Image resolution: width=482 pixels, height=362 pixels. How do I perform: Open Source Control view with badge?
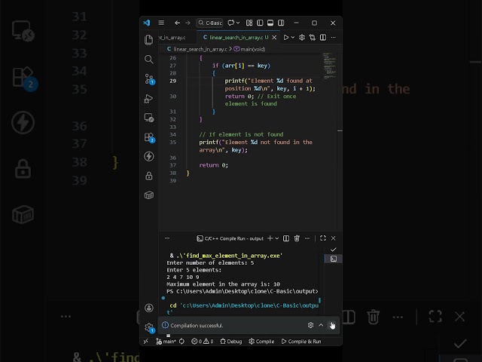(x=149, y=78)
